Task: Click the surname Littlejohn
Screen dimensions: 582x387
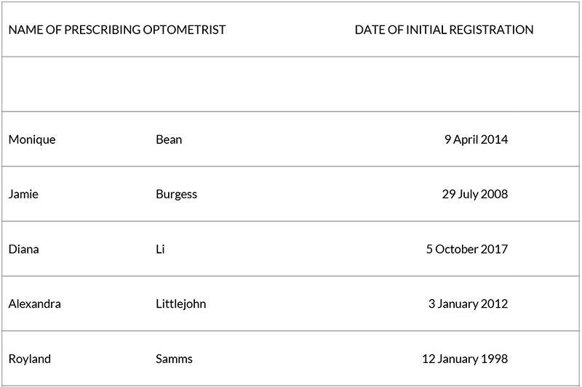Action: 180,304
